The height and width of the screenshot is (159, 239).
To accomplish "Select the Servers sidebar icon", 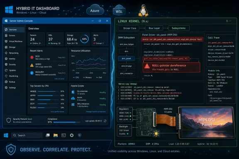I will pyautogui.click(x=6, y=36).
